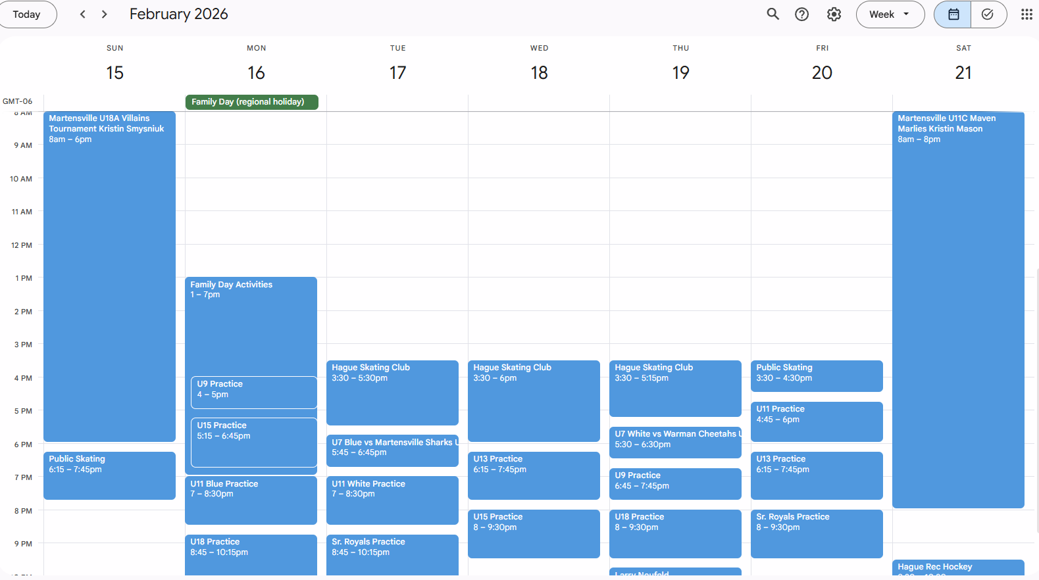Open Sunday evening Public Skating event

click(x=109, y=475)
